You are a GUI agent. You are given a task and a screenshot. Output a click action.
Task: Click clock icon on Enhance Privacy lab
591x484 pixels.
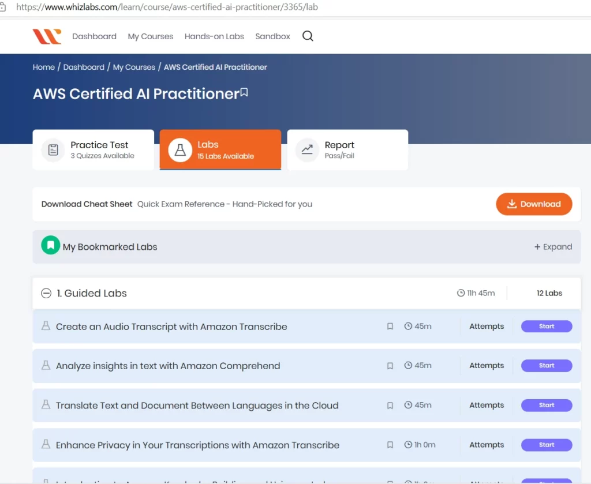[408, 444]
